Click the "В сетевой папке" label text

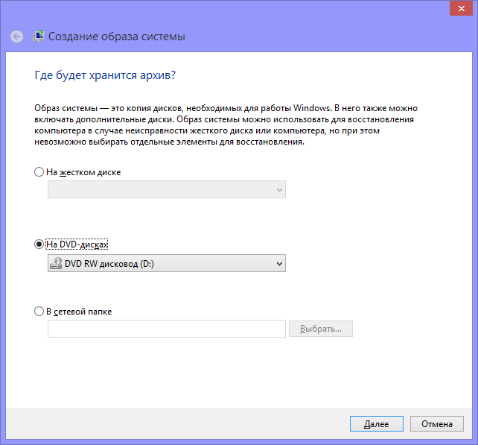(79, 312)
